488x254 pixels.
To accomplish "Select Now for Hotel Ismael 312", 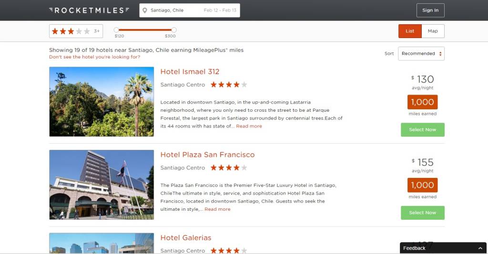I will pyautogui.click(x=423, y=129).
